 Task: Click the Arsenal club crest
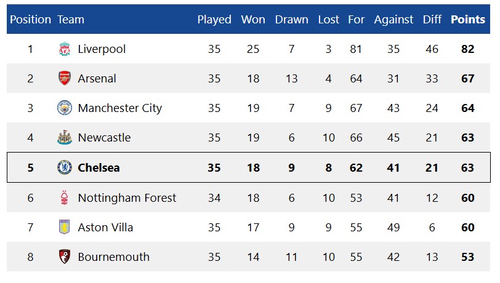(65, 78)
